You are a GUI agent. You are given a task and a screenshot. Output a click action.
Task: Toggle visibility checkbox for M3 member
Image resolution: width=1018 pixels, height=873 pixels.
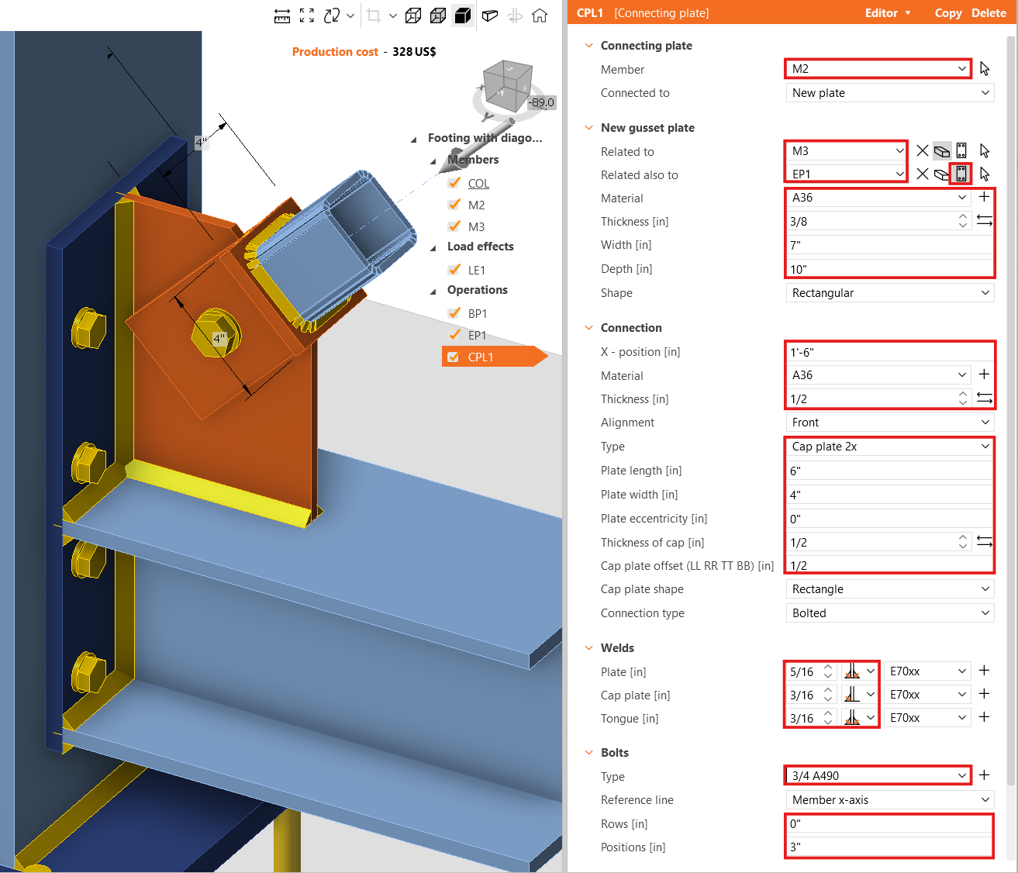coord(454,226)
